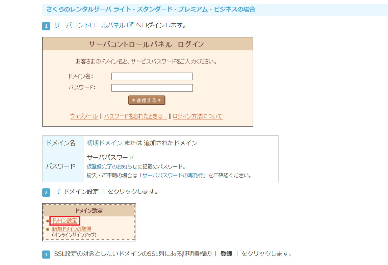Screen dimensions: 388x265
Task: Select the サーバコントロールパネル ログイン panel title
Action: (x=146, y=44)
